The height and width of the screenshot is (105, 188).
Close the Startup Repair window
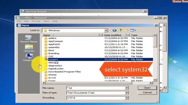point(145,11)
